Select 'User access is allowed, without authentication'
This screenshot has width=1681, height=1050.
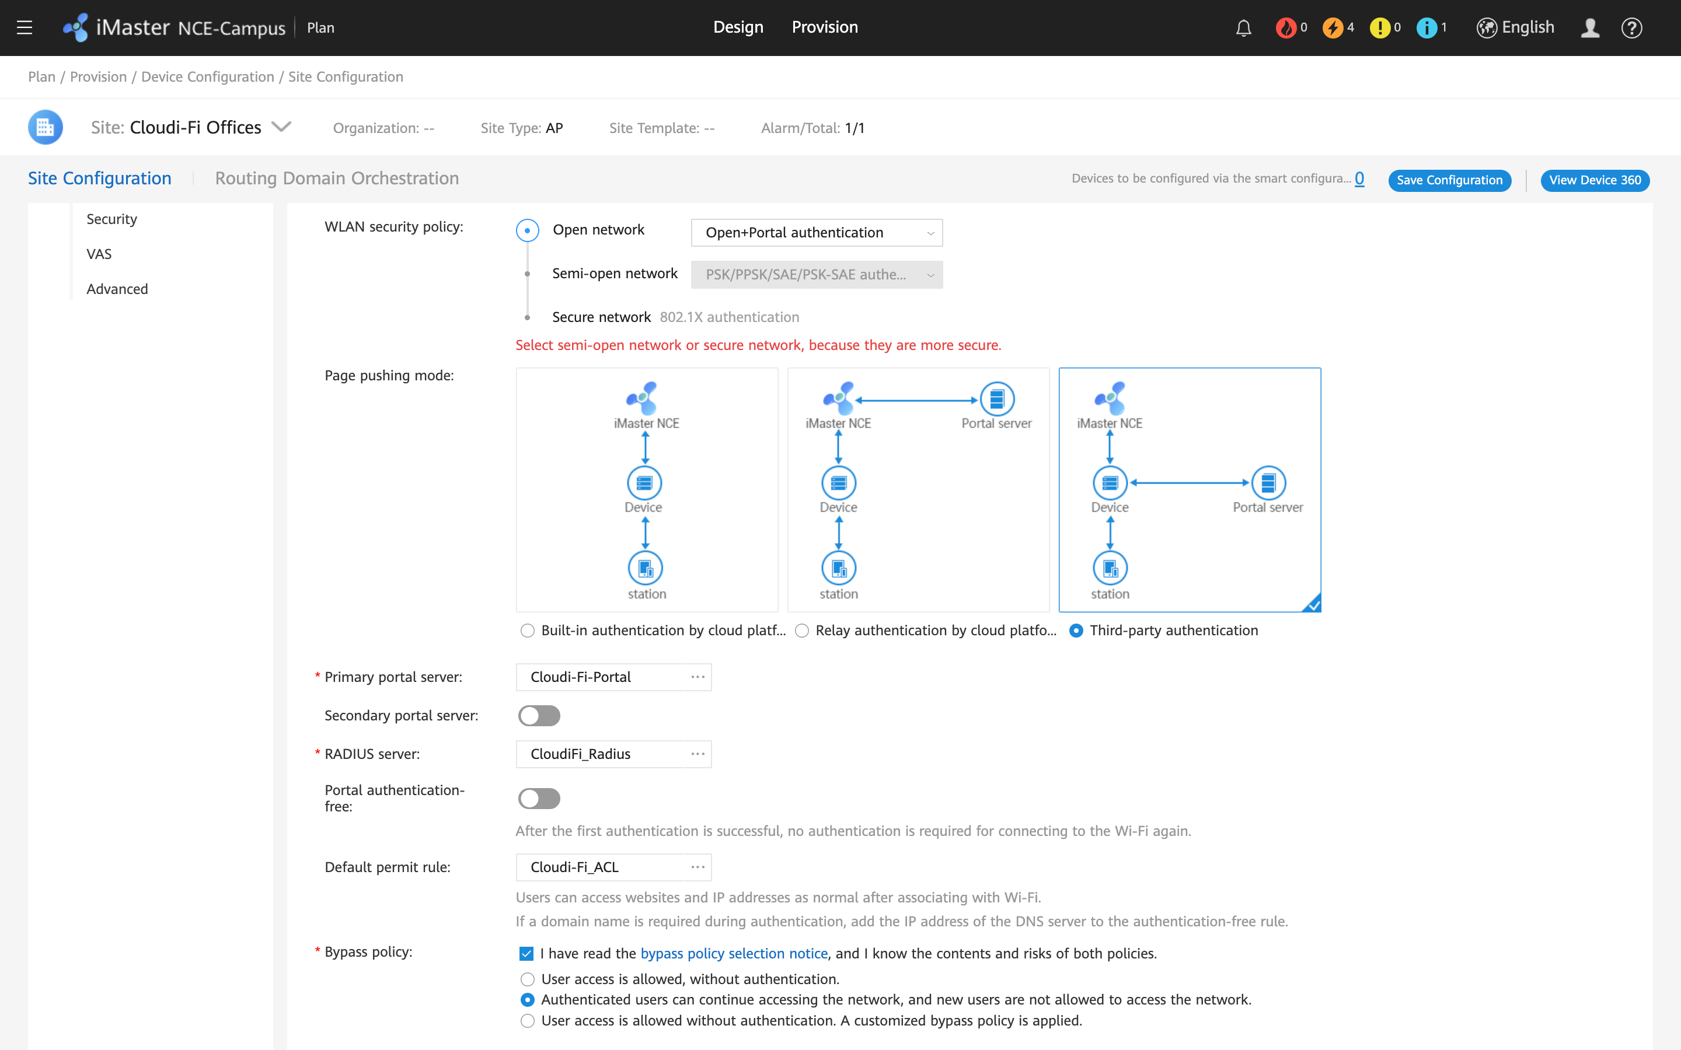tap(527, 978)
